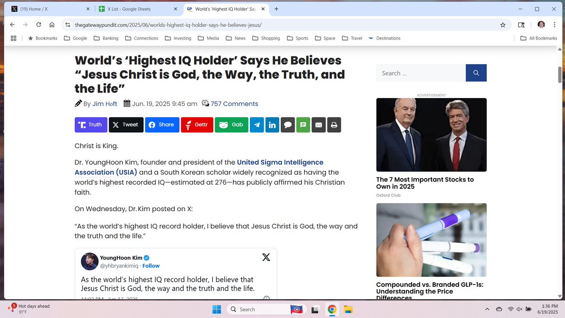Share article on Gab
565x318 pixels.
(x=231, y=125)
